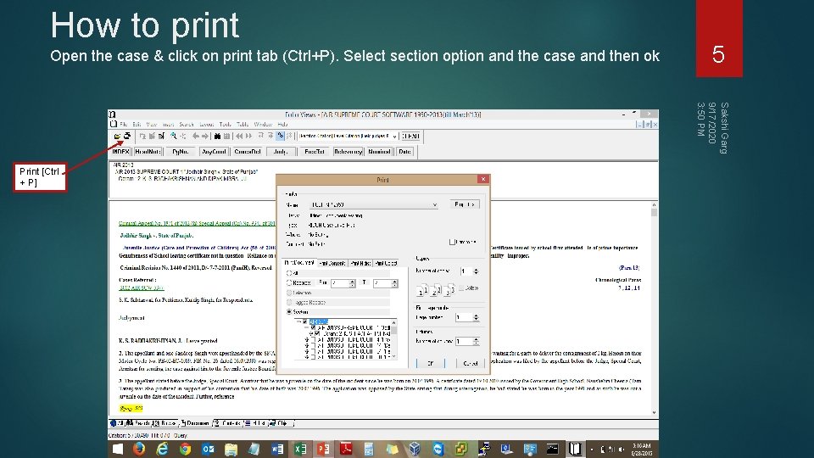
Task: Click the Date toolbar button
Action: click(404, 152)
